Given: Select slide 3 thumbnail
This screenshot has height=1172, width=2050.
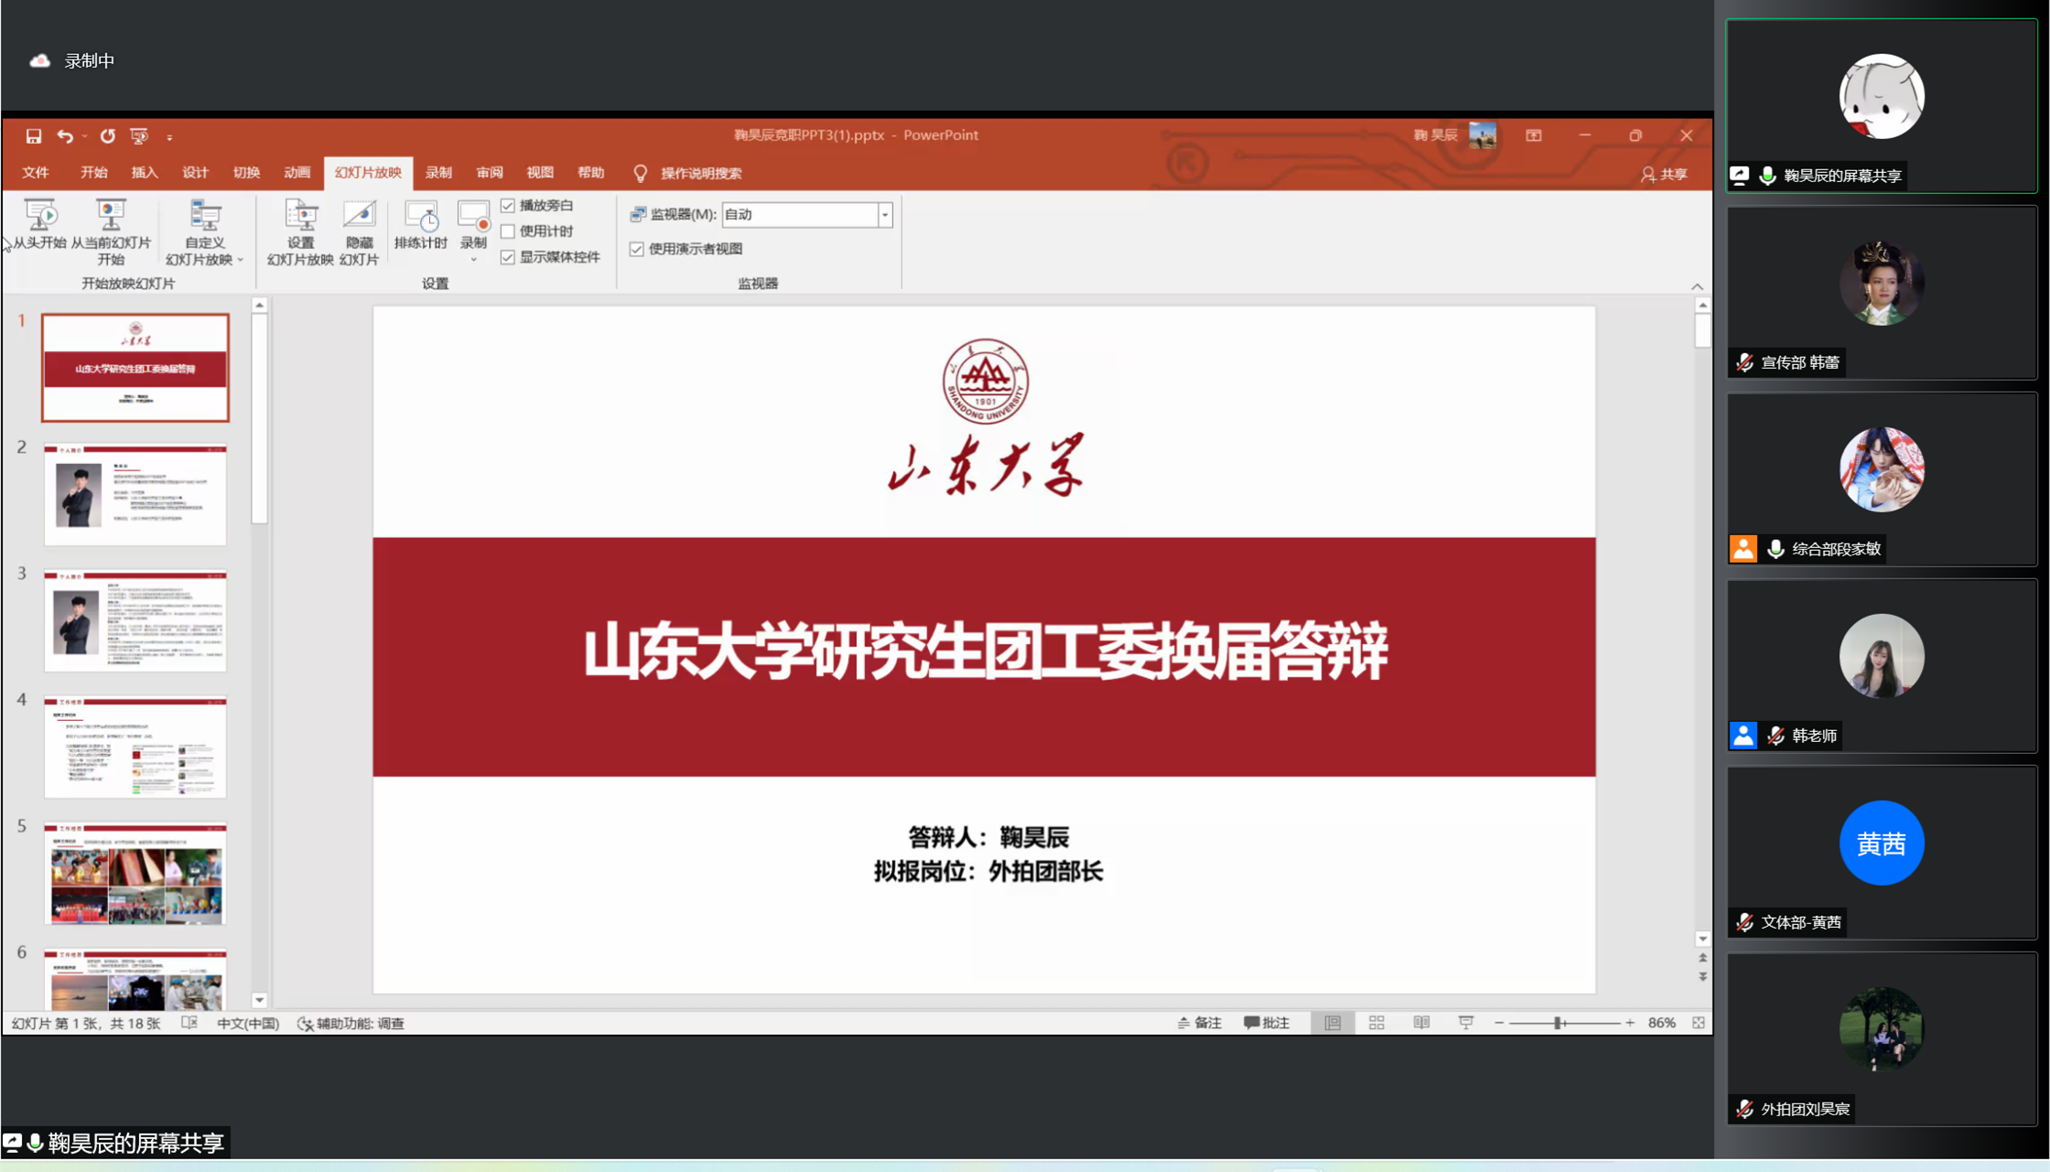Looking at the screenshot, I should pyautogui.click(x=135, y=621).
